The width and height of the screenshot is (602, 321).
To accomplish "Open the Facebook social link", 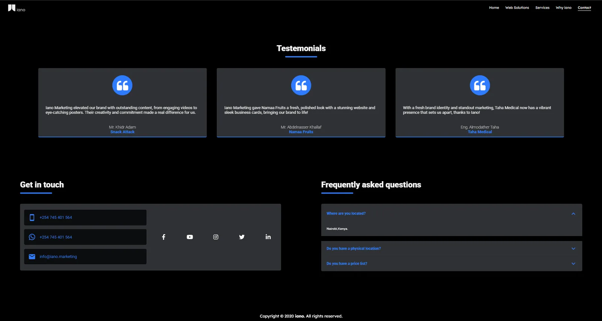I will 164,237.
